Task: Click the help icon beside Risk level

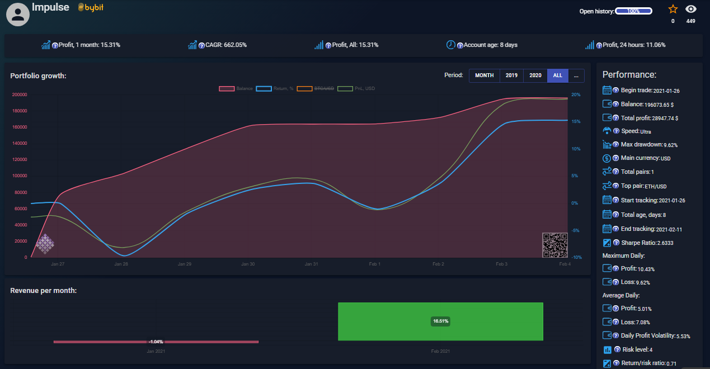Action: tap(617, 349)
